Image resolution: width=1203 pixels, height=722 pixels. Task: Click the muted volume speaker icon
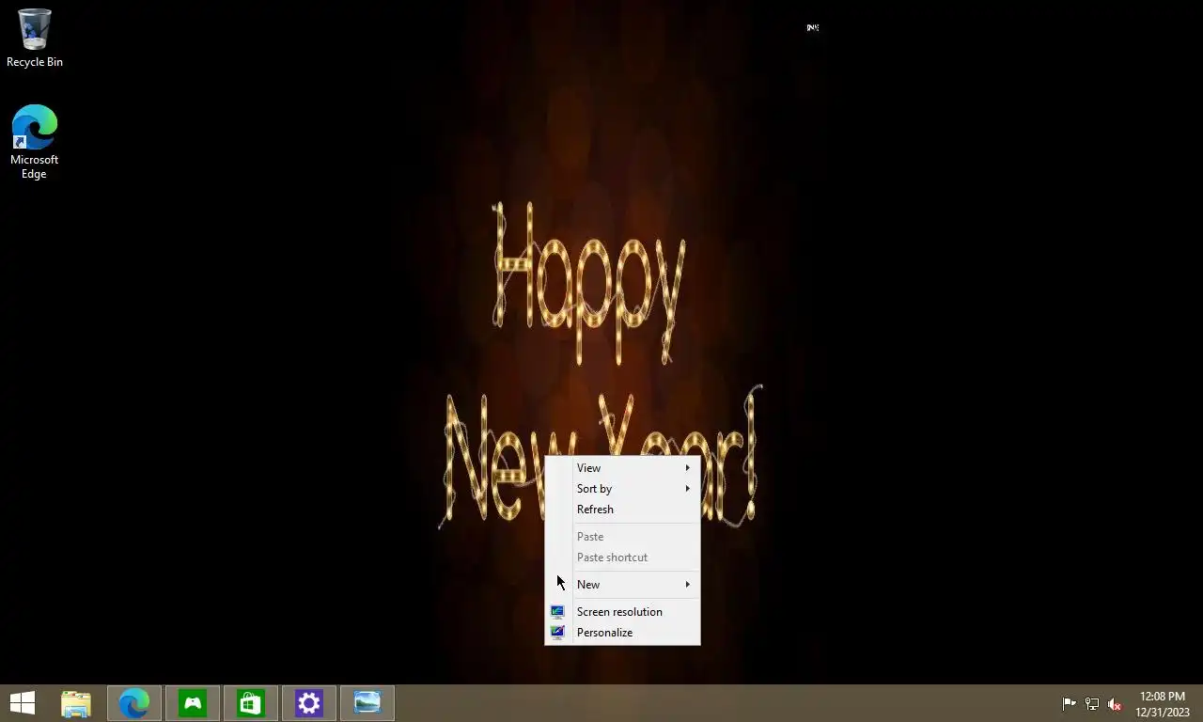pos(1115,704)
